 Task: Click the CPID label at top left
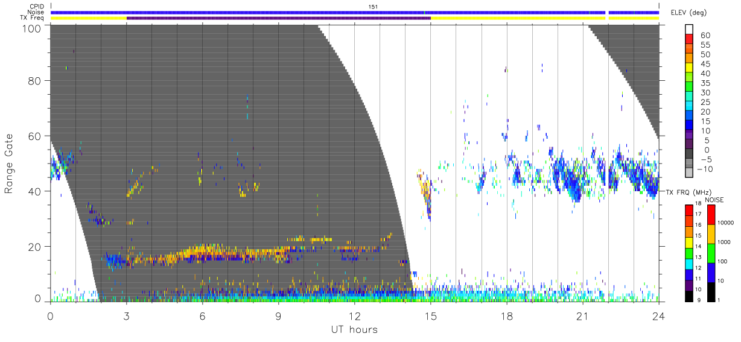(37, 7)
